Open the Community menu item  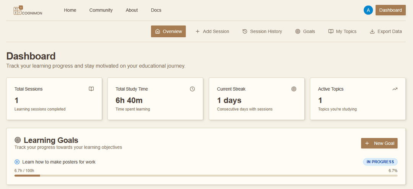[101, 10]
